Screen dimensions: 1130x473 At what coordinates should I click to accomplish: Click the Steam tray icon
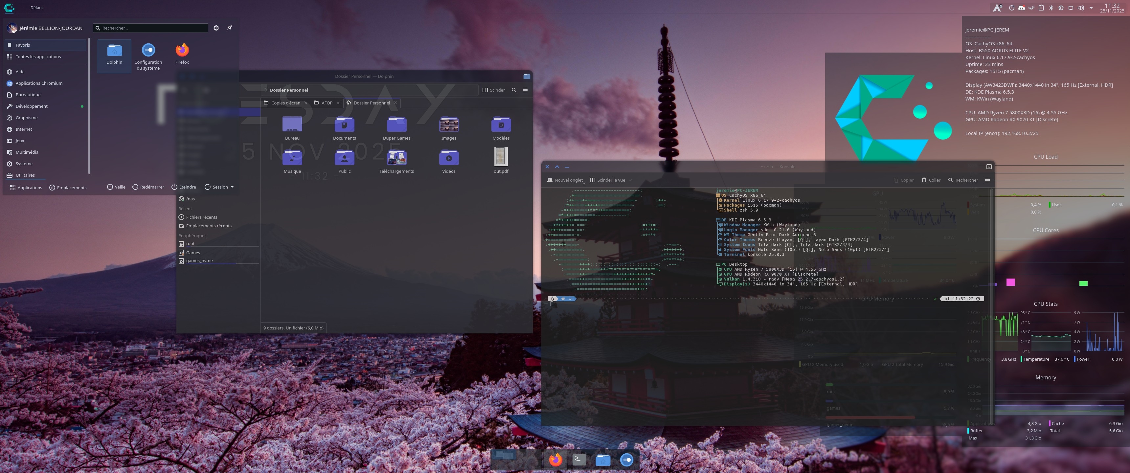(x=1031, y=8)
